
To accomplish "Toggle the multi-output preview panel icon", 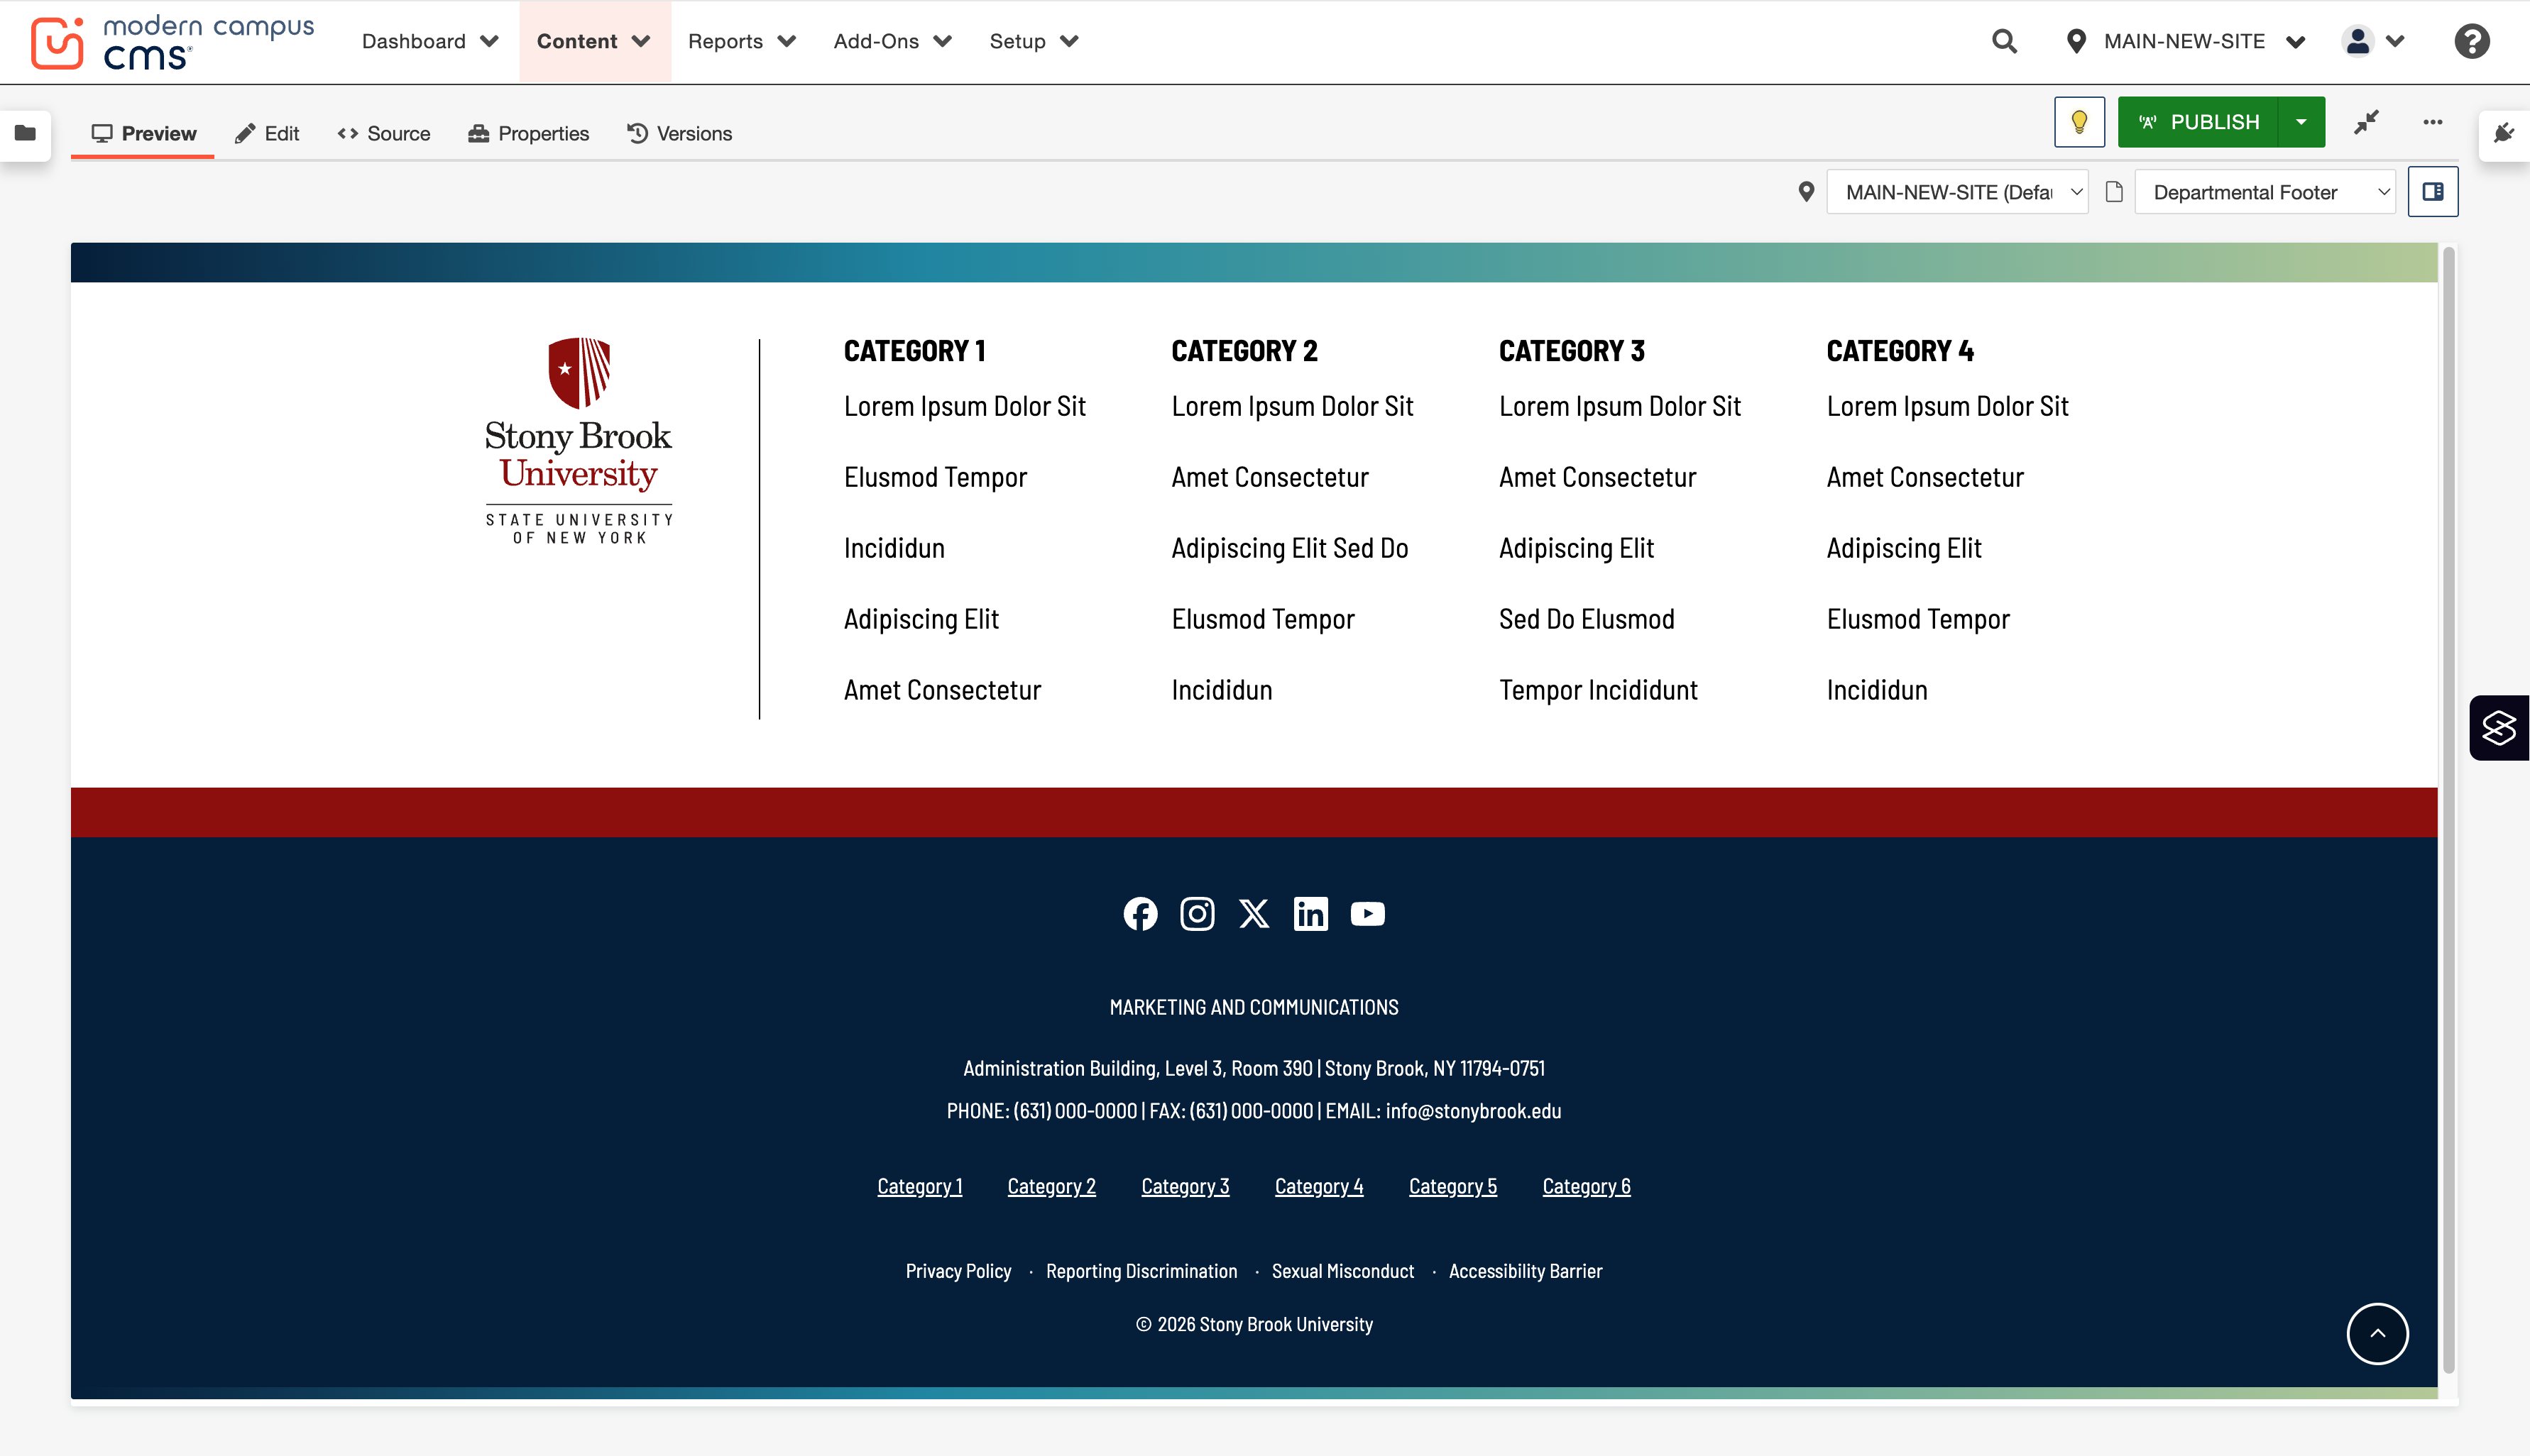I will coord(2433,192).
